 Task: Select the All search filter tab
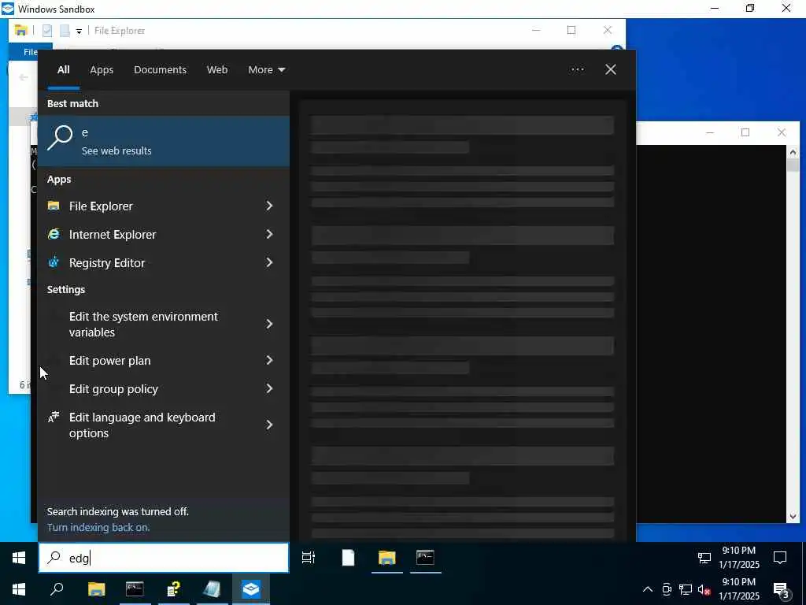tap(63, 69)
